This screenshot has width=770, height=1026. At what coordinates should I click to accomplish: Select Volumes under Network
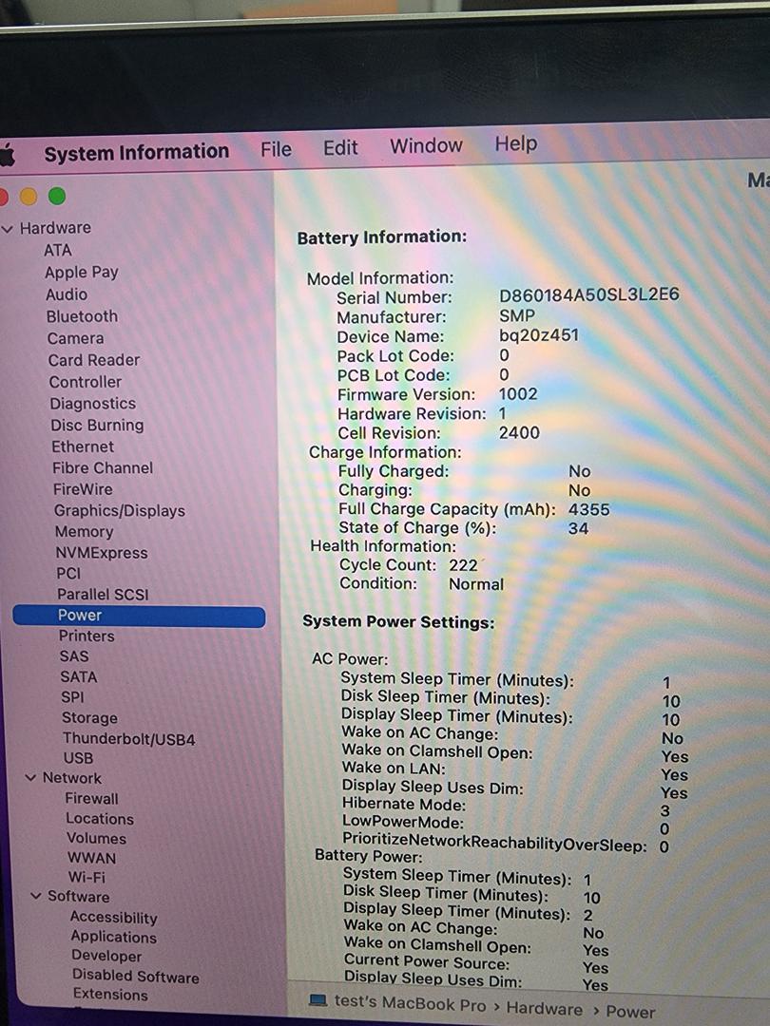click(x=96, y=838)
